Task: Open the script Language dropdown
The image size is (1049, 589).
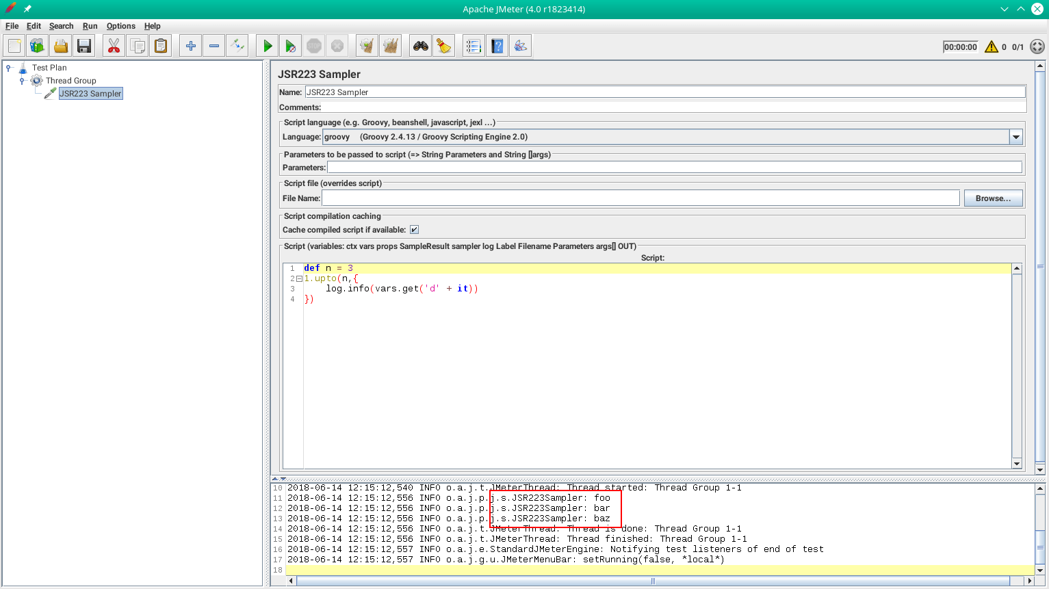Action: (x=1015, y=136)
